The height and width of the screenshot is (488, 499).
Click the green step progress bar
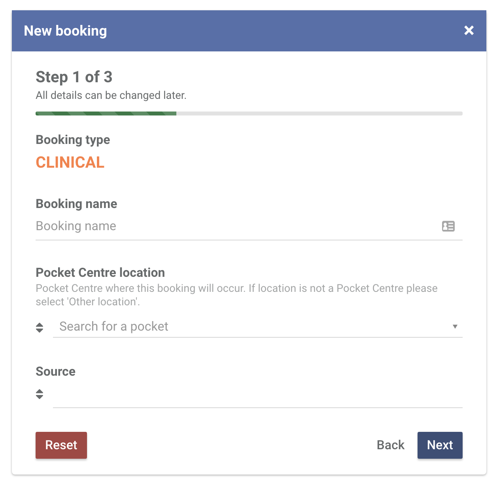tap(106, 114)
